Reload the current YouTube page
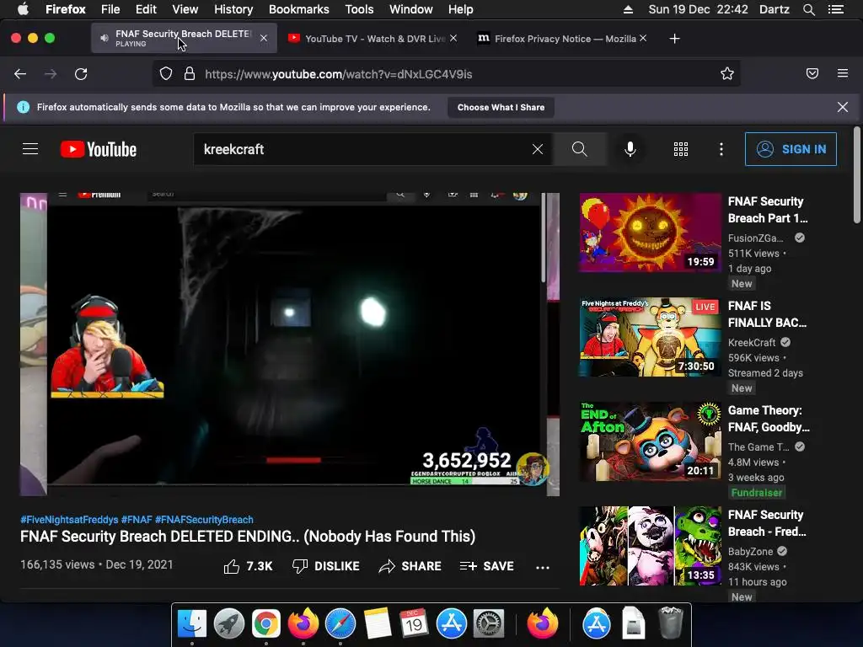This screenshot has width=863, height=647. point(81,74)
